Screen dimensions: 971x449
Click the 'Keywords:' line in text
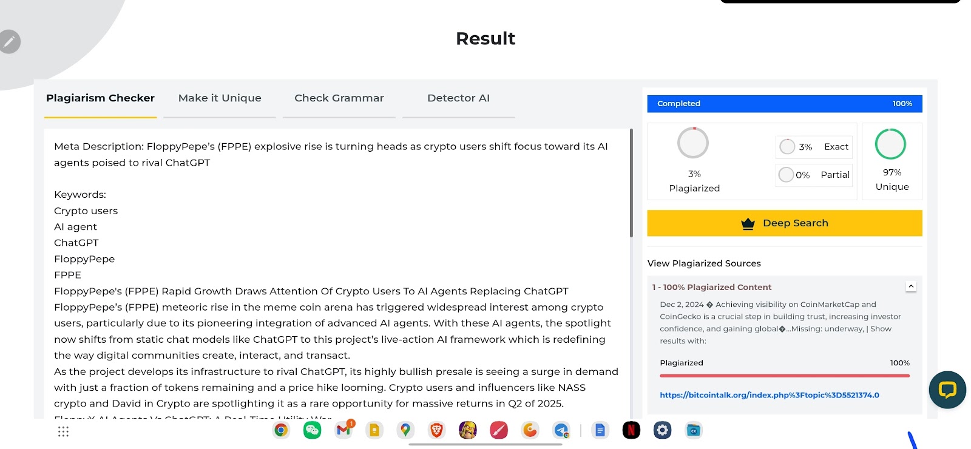pos(80,195)
